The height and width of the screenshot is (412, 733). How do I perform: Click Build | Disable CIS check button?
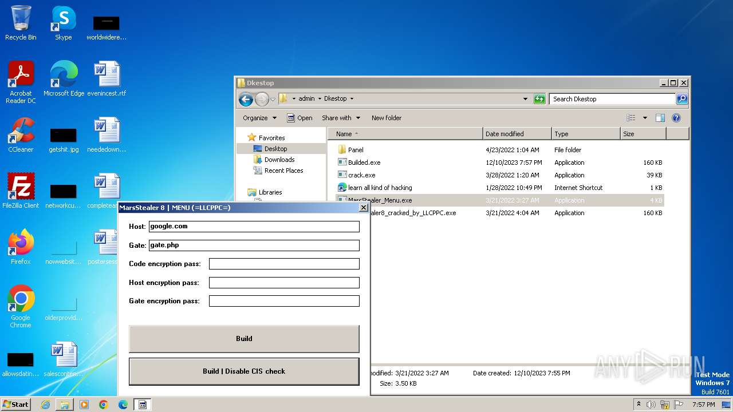click(244, 371)
